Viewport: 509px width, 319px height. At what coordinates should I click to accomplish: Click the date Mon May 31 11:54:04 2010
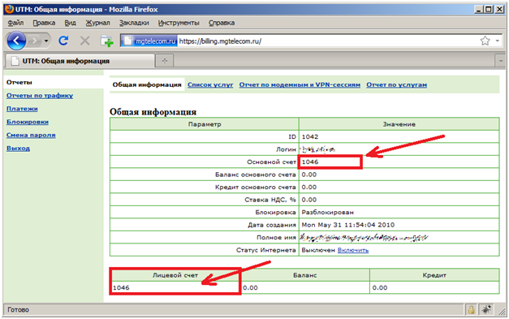(x=348, y=225)
